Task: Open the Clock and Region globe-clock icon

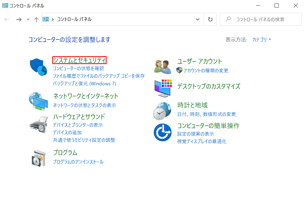Action: coord(162,111)
